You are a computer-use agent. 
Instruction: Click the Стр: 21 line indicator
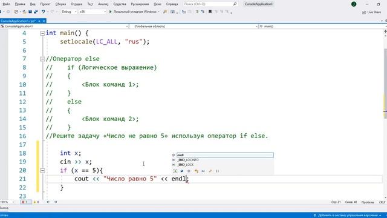pyautogui.click(x=336, y=202)
